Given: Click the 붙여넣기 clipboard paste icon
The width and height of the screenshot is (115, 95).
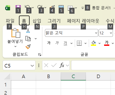Looking at the screenshot, I should (x=16, y=33).
